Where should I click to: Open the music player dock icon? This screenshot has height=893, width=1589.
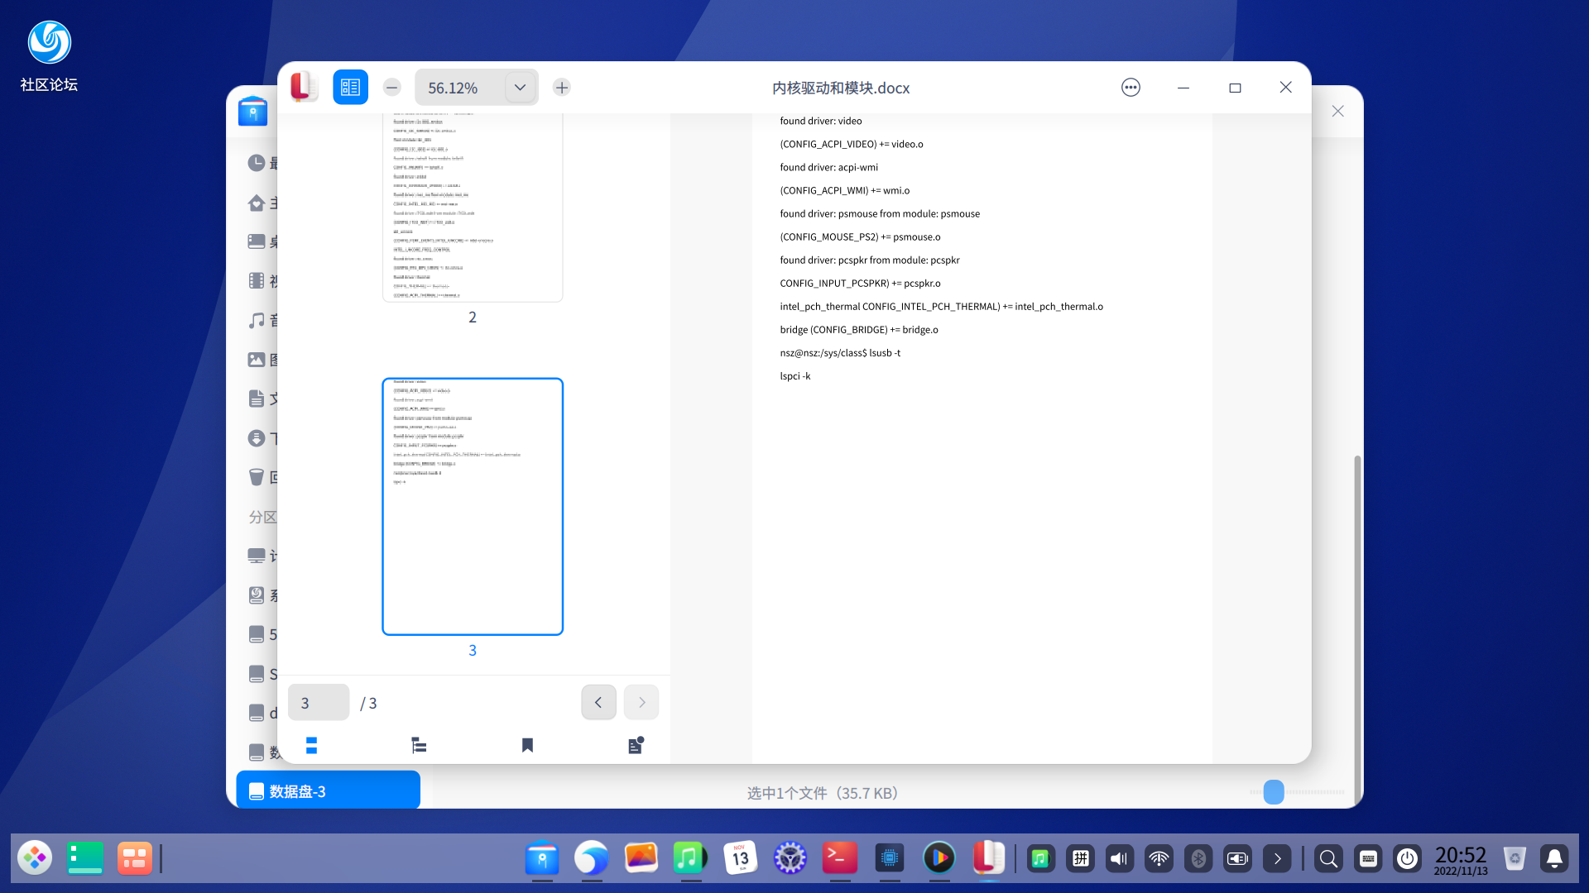(690, 858)
